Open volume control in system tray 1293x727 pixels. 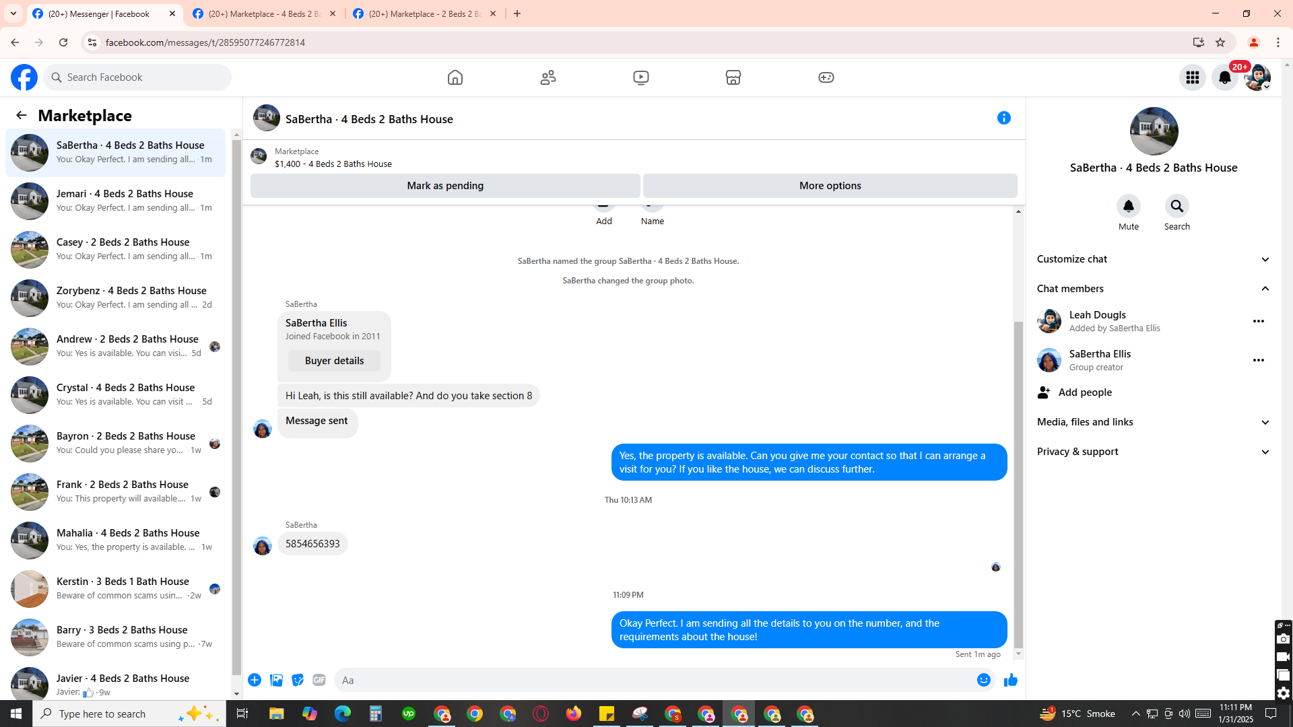coord(1184,714)
